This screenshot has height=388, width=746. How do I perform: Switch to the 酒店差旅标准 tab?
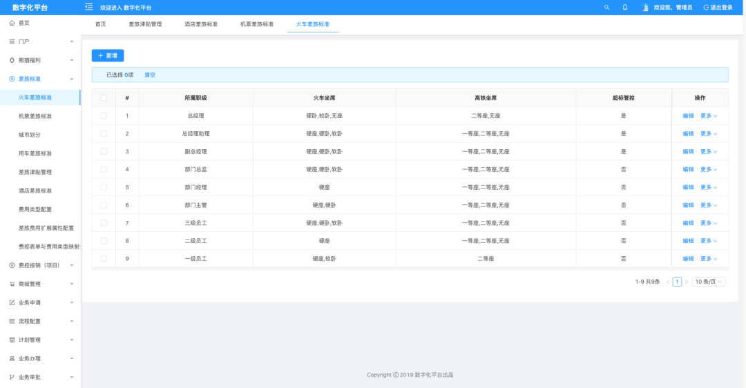pos(201,24)
